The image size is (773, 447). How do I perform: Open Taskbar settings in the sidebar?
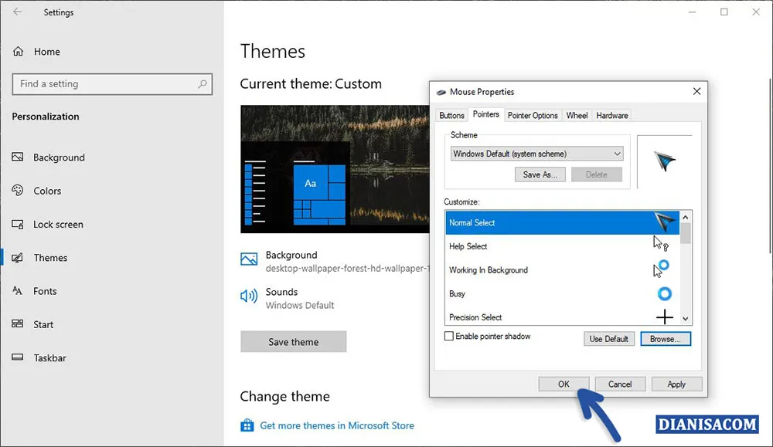point(49,357)
